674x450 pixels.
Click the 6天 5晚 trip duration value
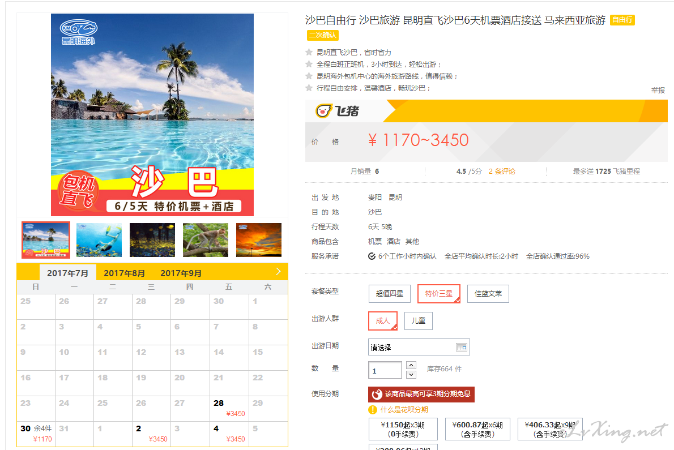point(380,227)
